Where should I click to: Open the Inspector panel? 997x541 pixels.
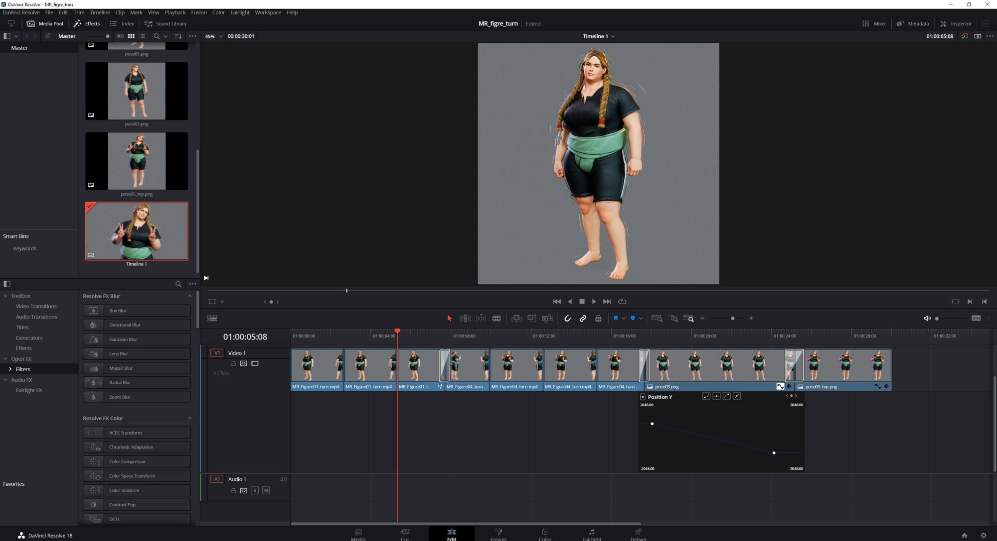[x=956, y=24]
